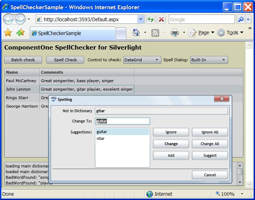Viewport: 255px width, 200px height.
Task: Click the log panel scroll up arrow
Action: pos(240,166)
